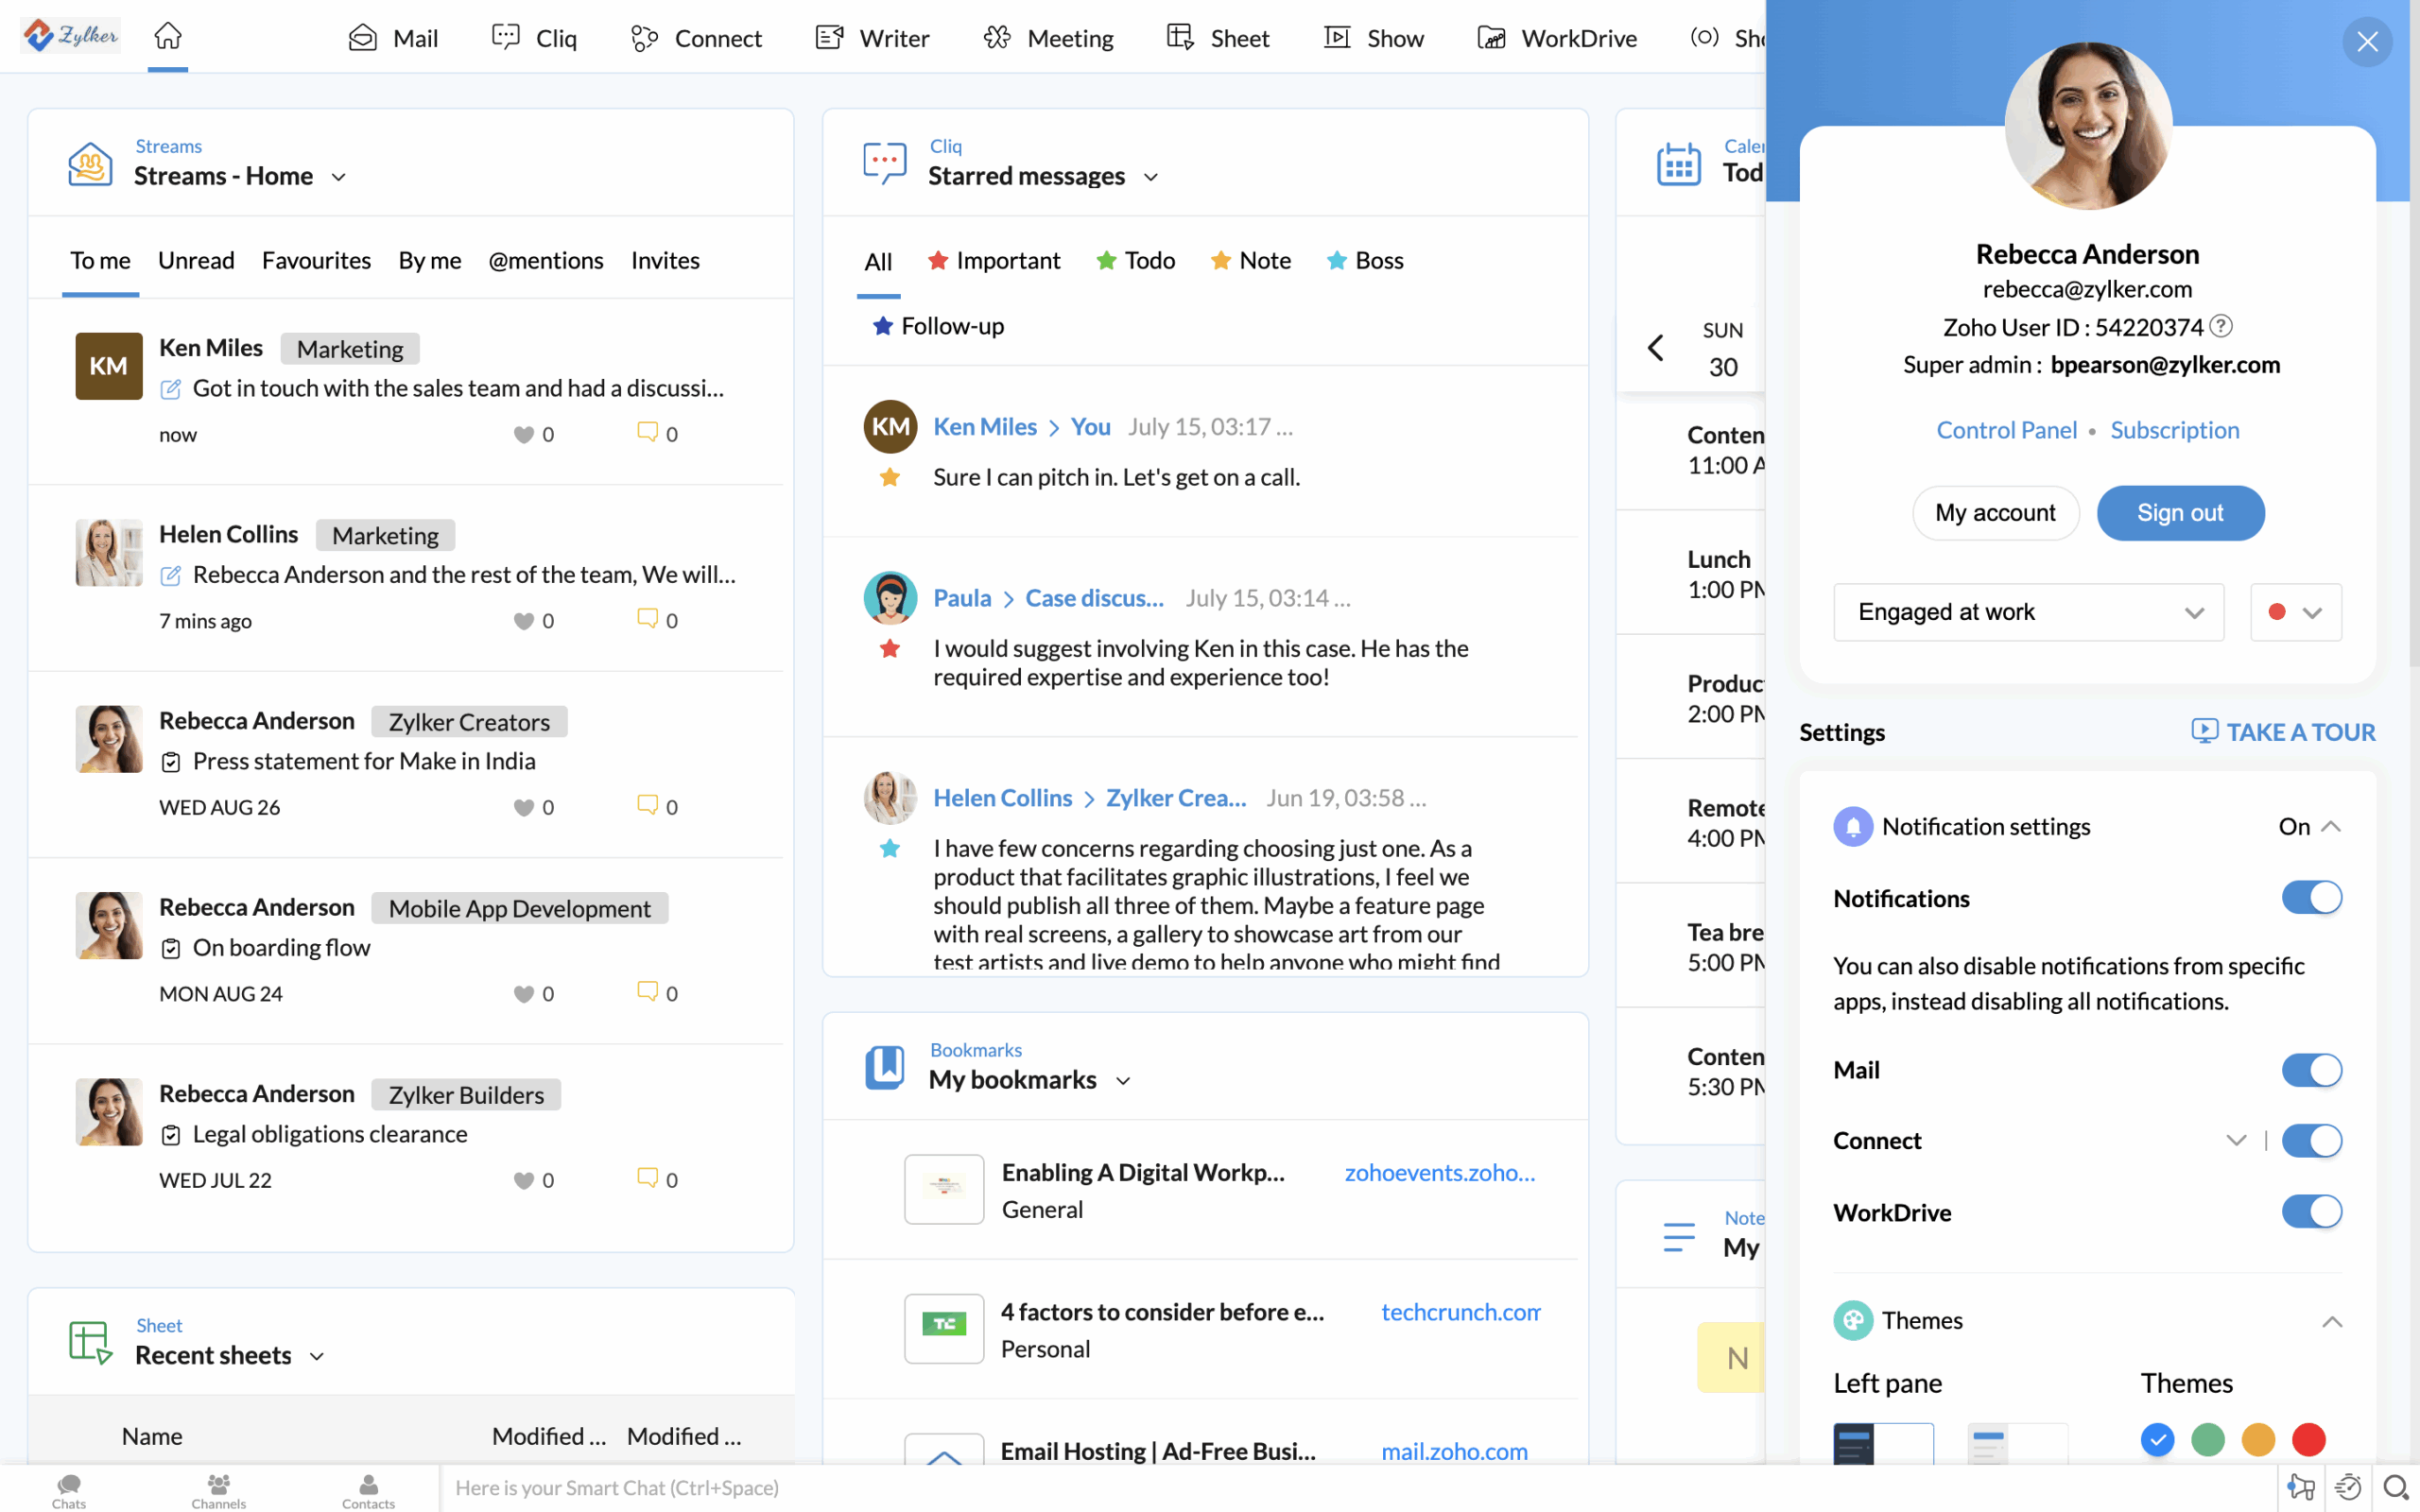Click the Smart Chat input field
Image resolution: width=2420 pixels, height=1512 pixels.
1358,1488
